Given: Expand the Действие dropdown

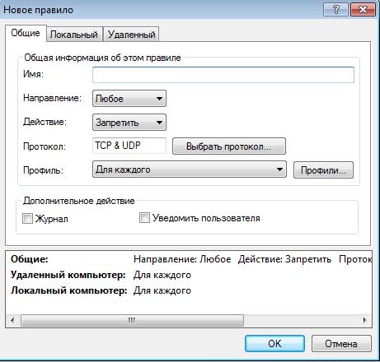Looking at the screenshot, I should pyautogui.click(x=129, y=123).
